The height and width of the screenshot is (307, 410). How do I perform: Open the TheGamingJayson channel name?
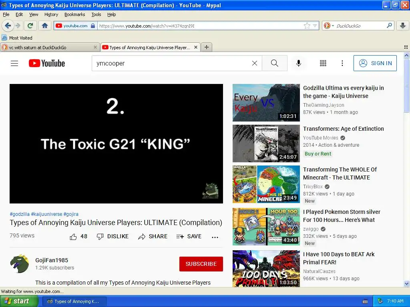coord(324,105)
